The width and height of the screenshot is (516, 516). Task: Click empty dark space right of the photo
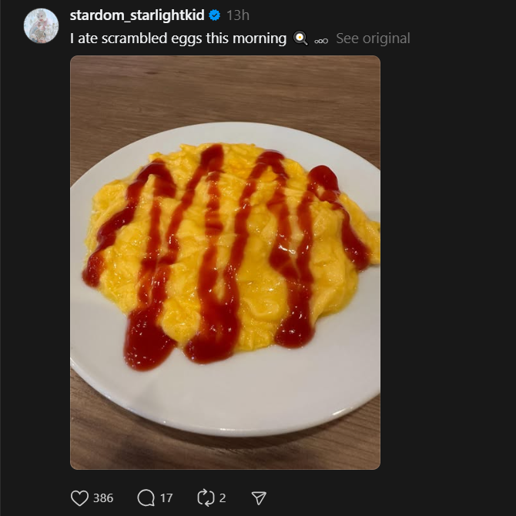447,263
